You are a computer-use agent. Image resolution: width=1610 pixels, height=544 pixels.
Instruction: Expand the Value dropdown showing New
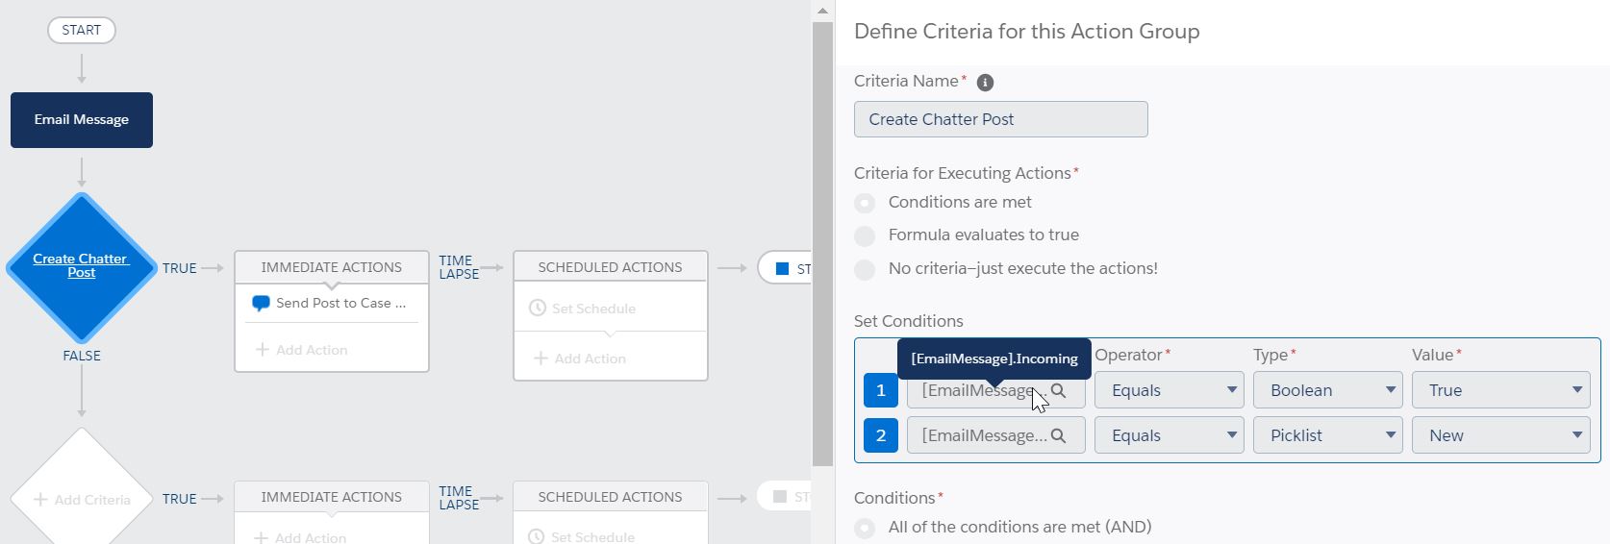[x=1500, y=435]
